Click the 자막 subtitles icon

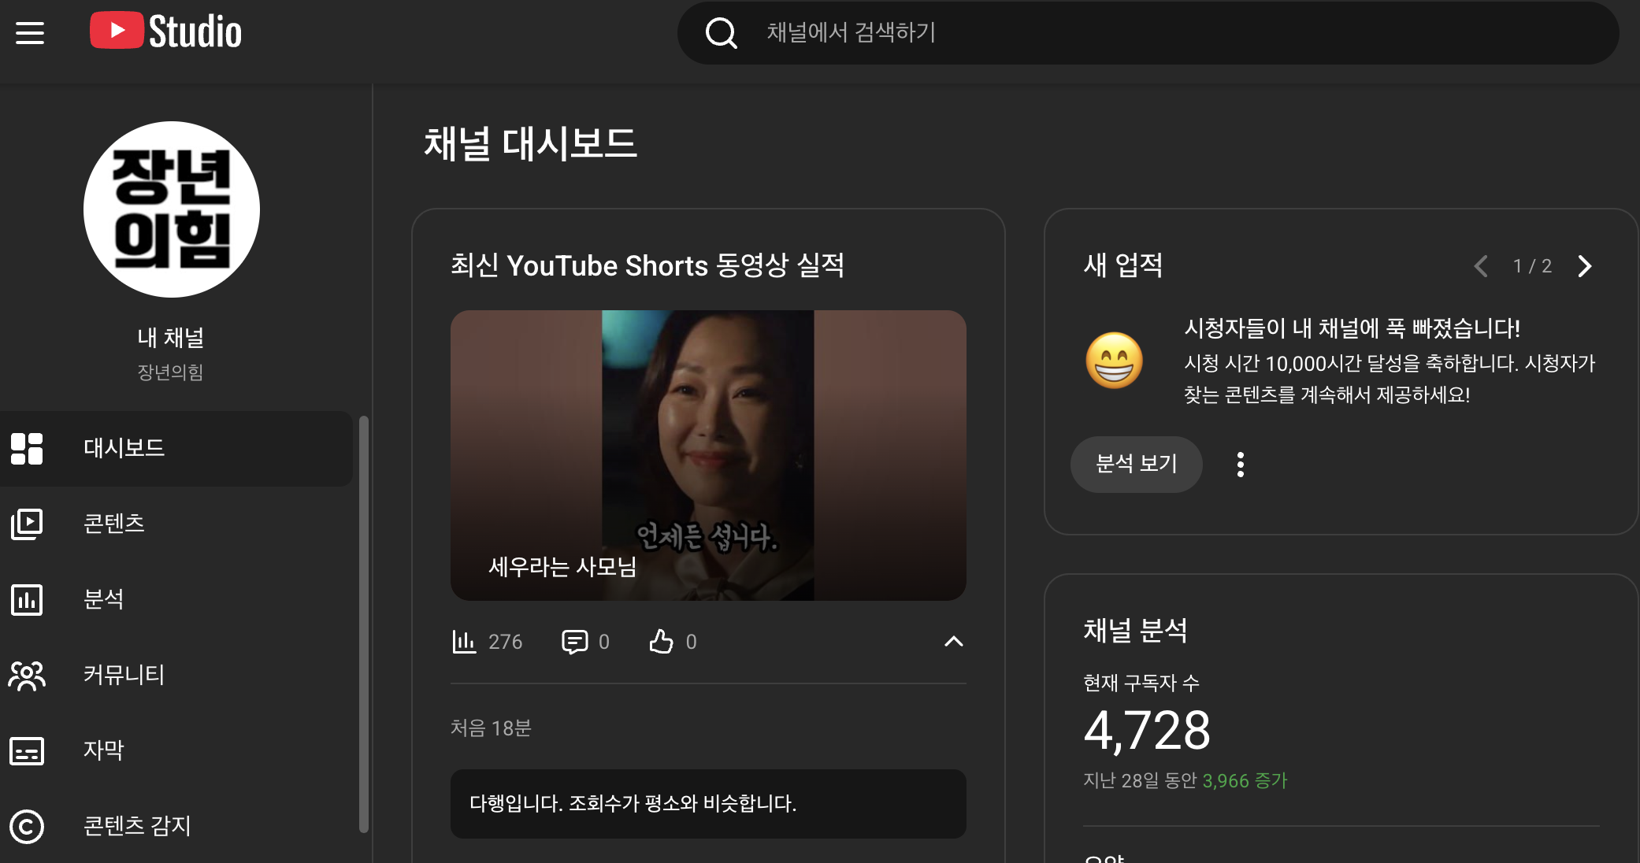(27, 750)
